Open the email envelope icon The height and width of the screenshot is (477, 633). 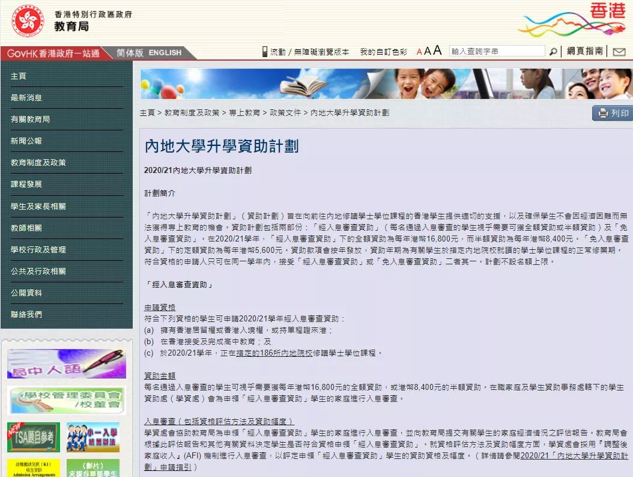click(619, 52)
